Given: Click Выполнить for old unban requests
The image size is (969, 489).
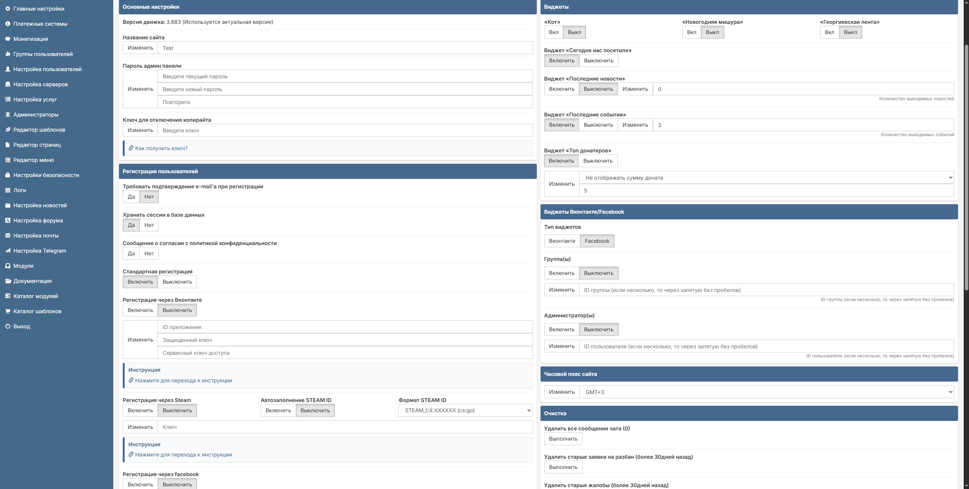Looking at the screenshot, I should click(x=563, y=467).
